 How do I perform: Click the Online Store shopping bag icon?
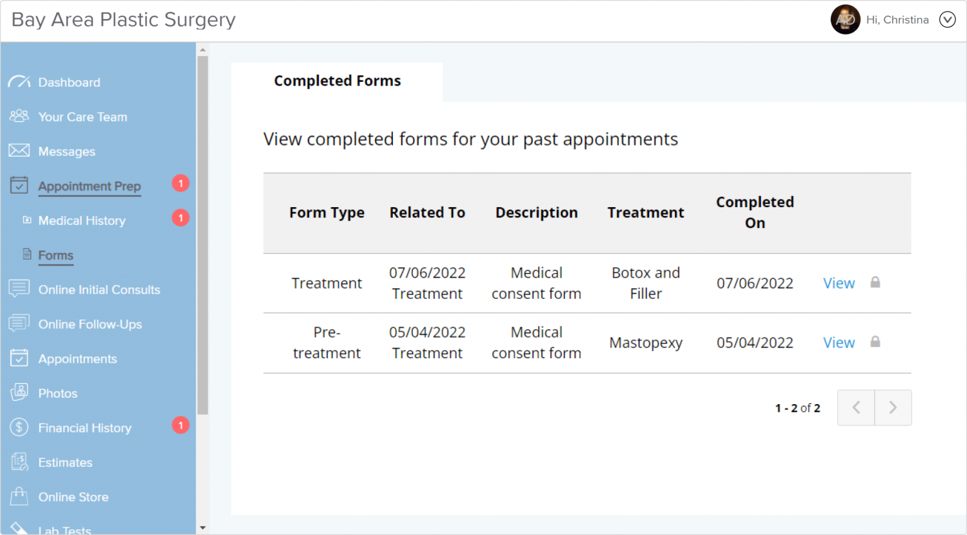pos(19,496)
